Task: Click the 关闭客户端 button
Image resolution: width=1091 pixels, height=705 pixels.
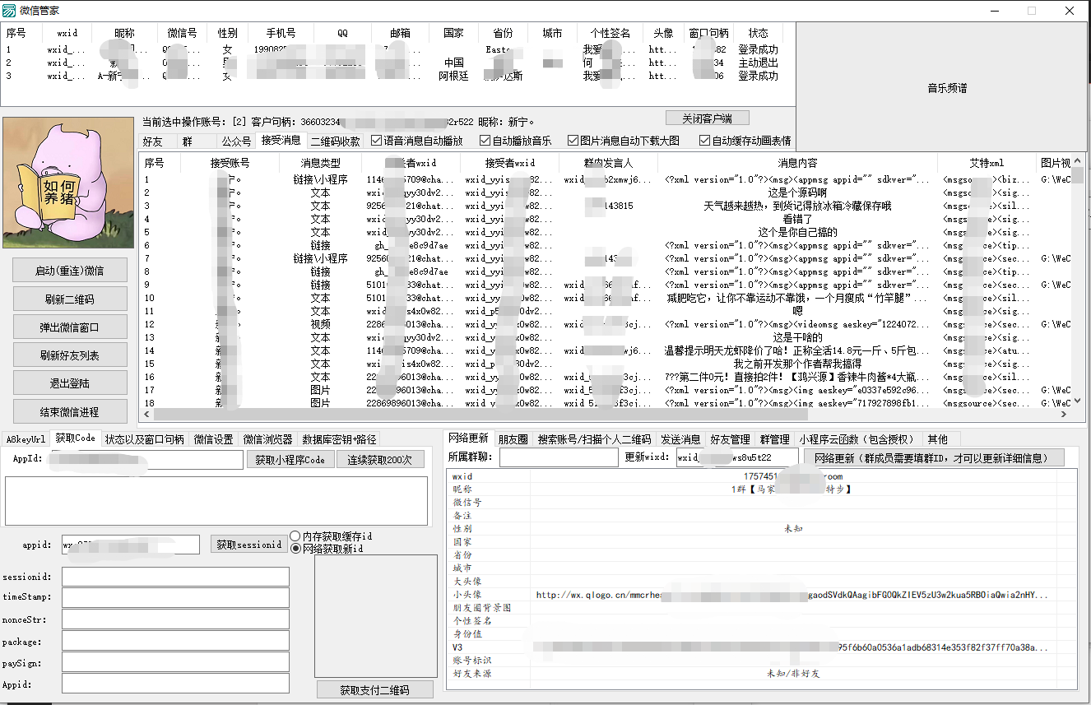Action: click(x=707, y=118)
